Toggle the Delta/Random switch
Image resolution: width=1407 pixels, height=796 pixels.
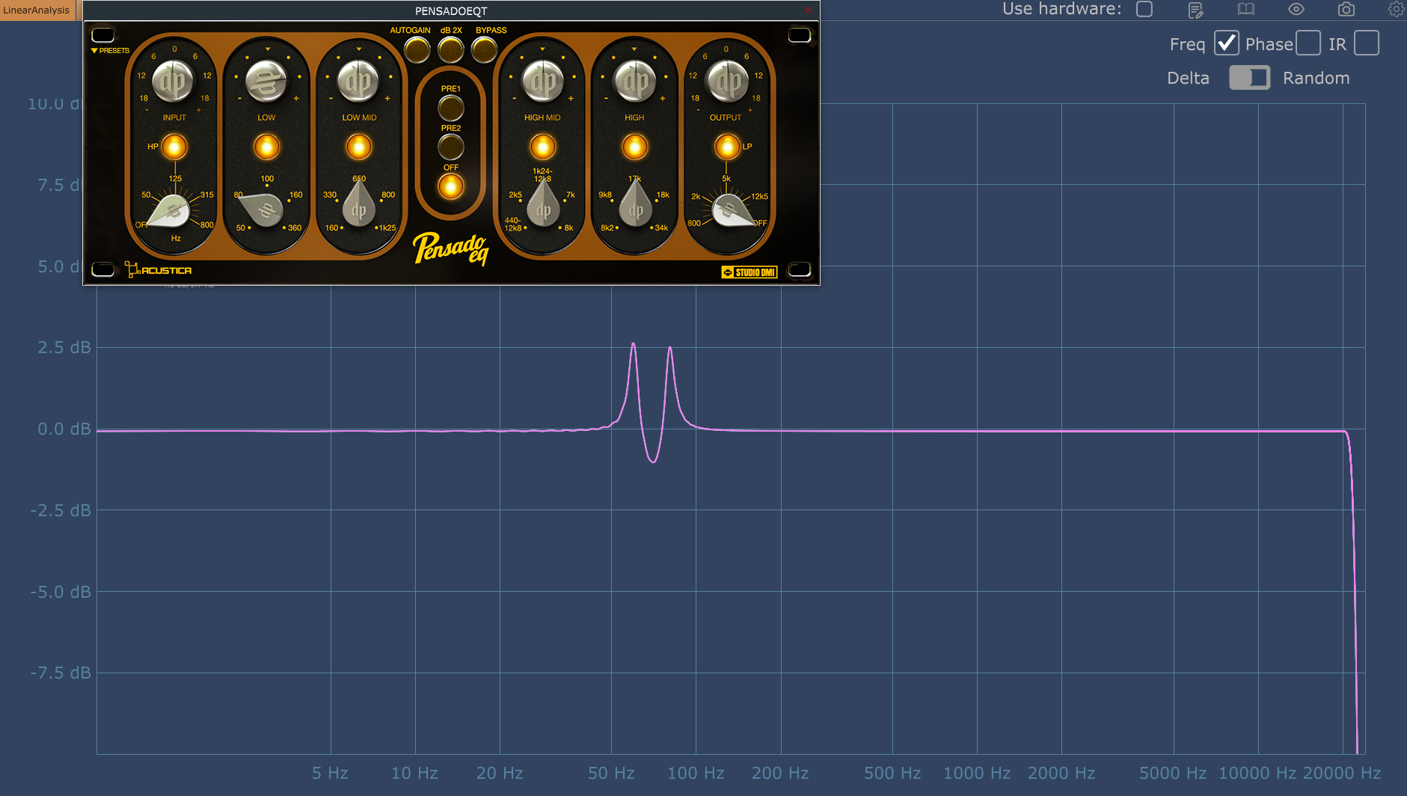[1250, 78]
